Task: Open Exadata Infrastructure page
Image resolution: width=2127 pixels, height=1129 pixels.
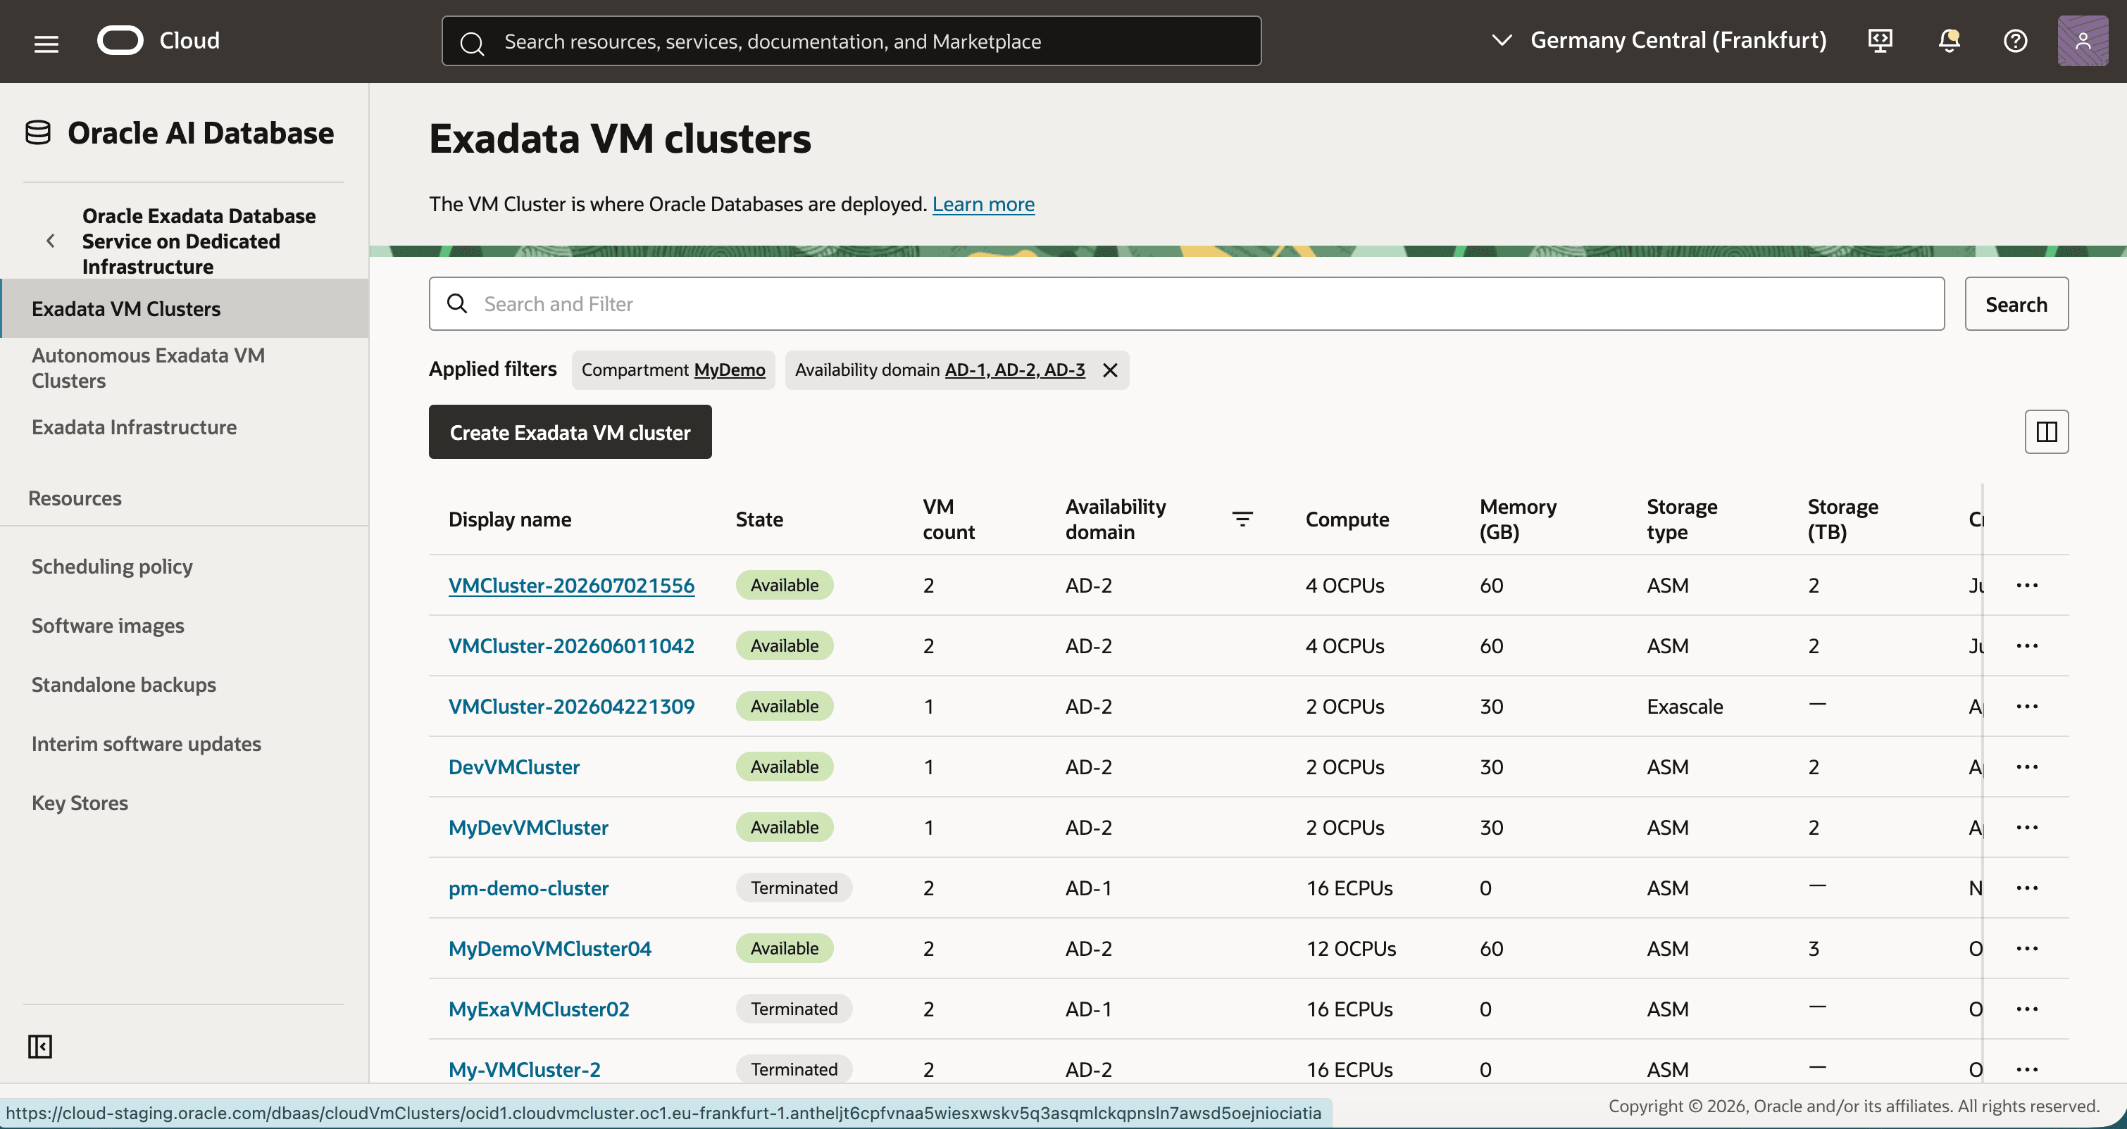Action: point(134,427)
